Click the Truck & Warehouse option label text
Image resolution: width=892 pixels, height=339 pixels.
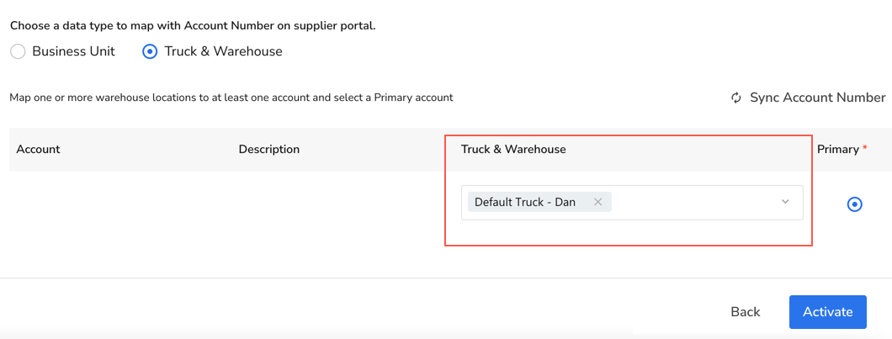pyautogui.click(x=223, y=51)
